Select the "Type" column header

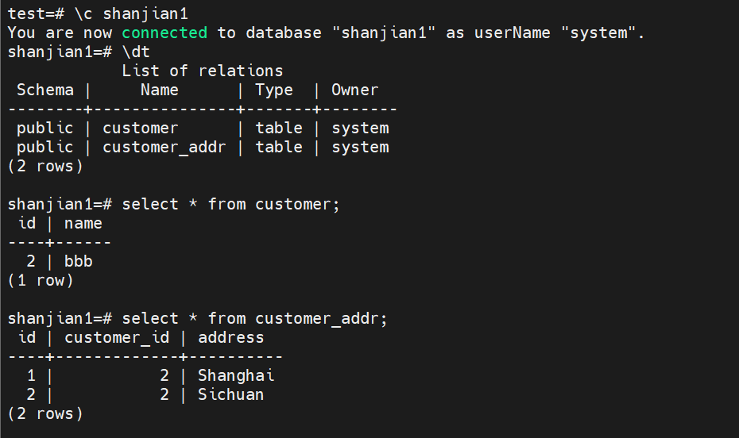274,90
